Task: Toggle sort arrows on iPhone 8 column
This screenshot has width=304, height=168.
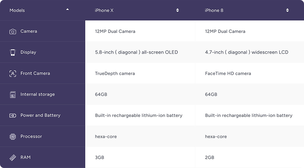Action: (287, 10)
